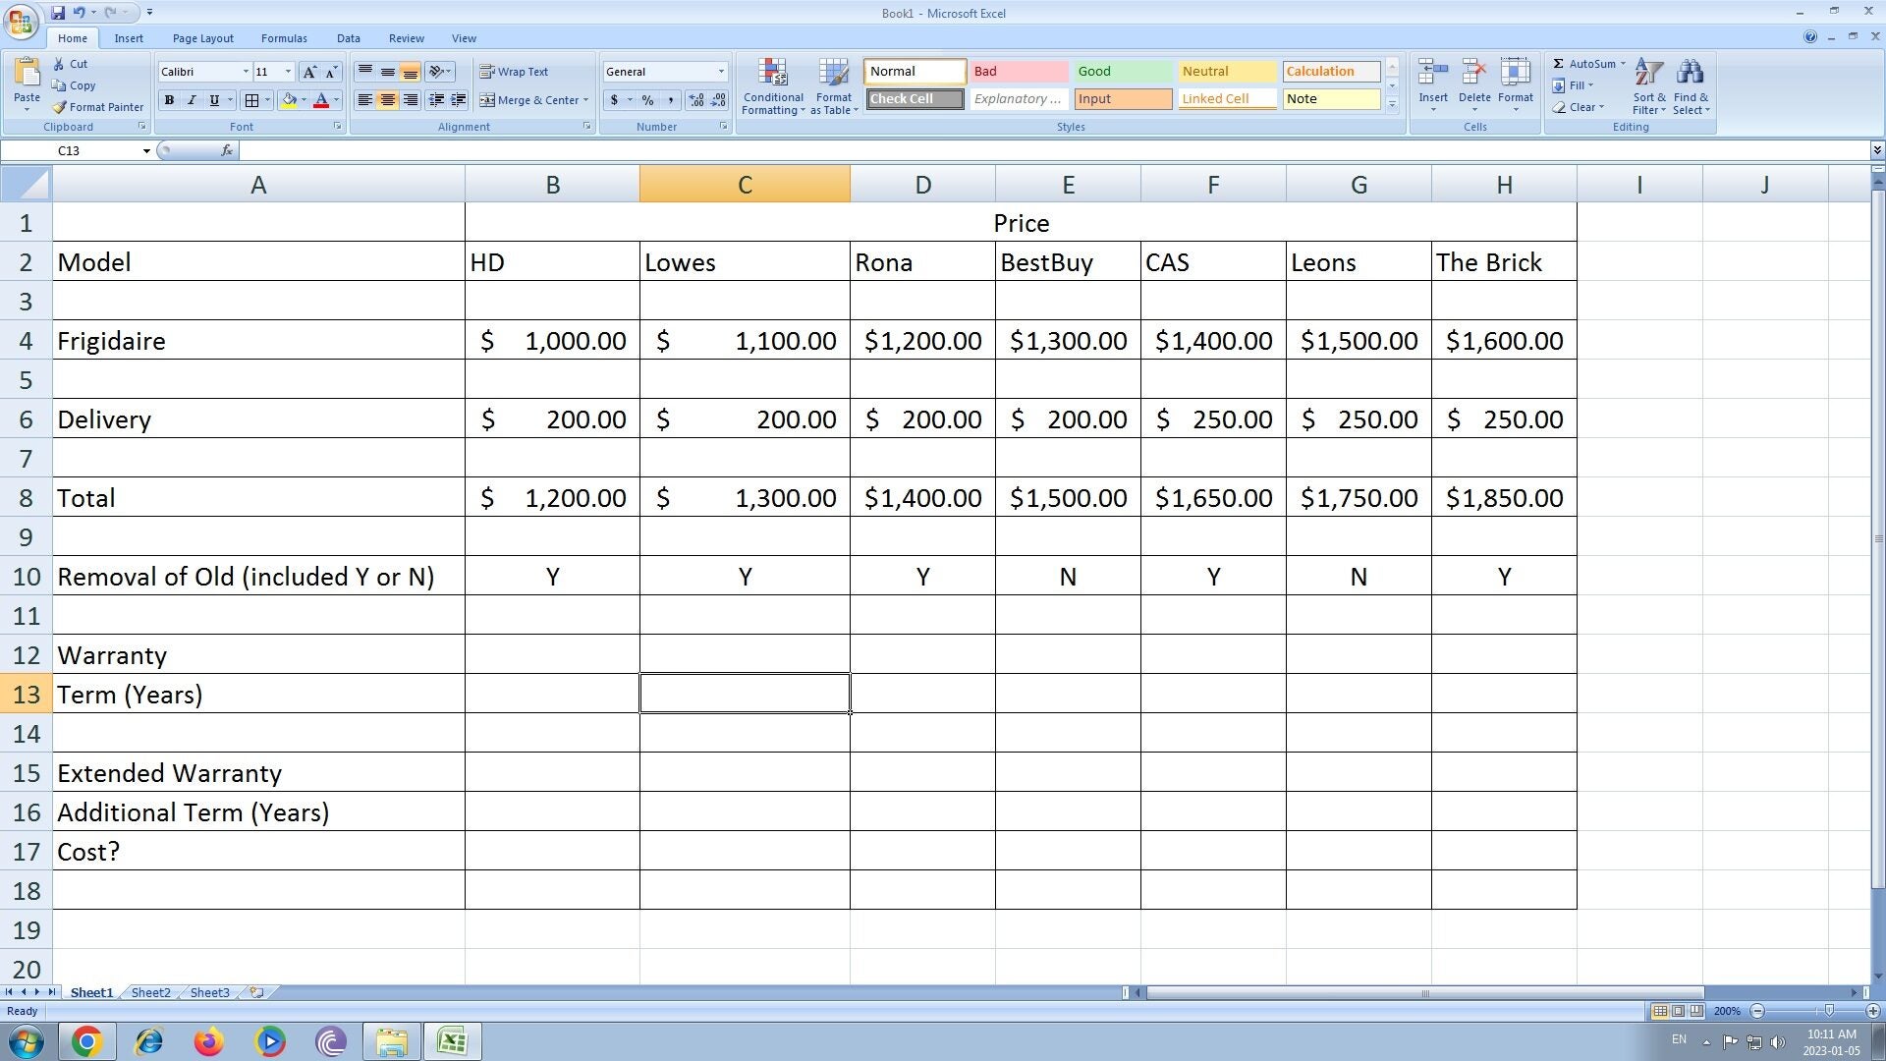Apply the Good cell style
This screenshot has height=1061, width=1886.
coord(1123,72)
